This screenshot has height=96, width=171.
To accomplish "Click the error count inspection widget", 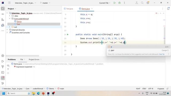I will click(157, 13).
